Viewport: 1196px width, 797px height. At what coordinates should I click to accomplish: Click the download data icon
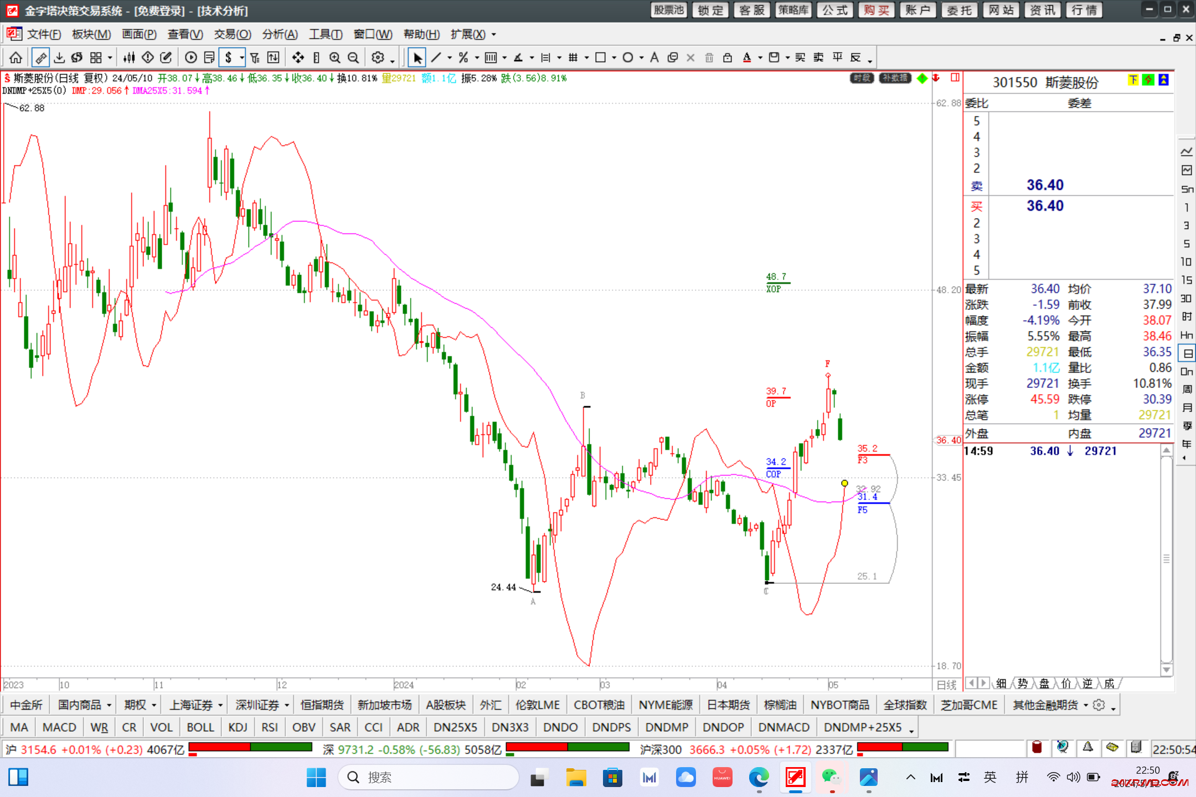[x=59, y=58]
